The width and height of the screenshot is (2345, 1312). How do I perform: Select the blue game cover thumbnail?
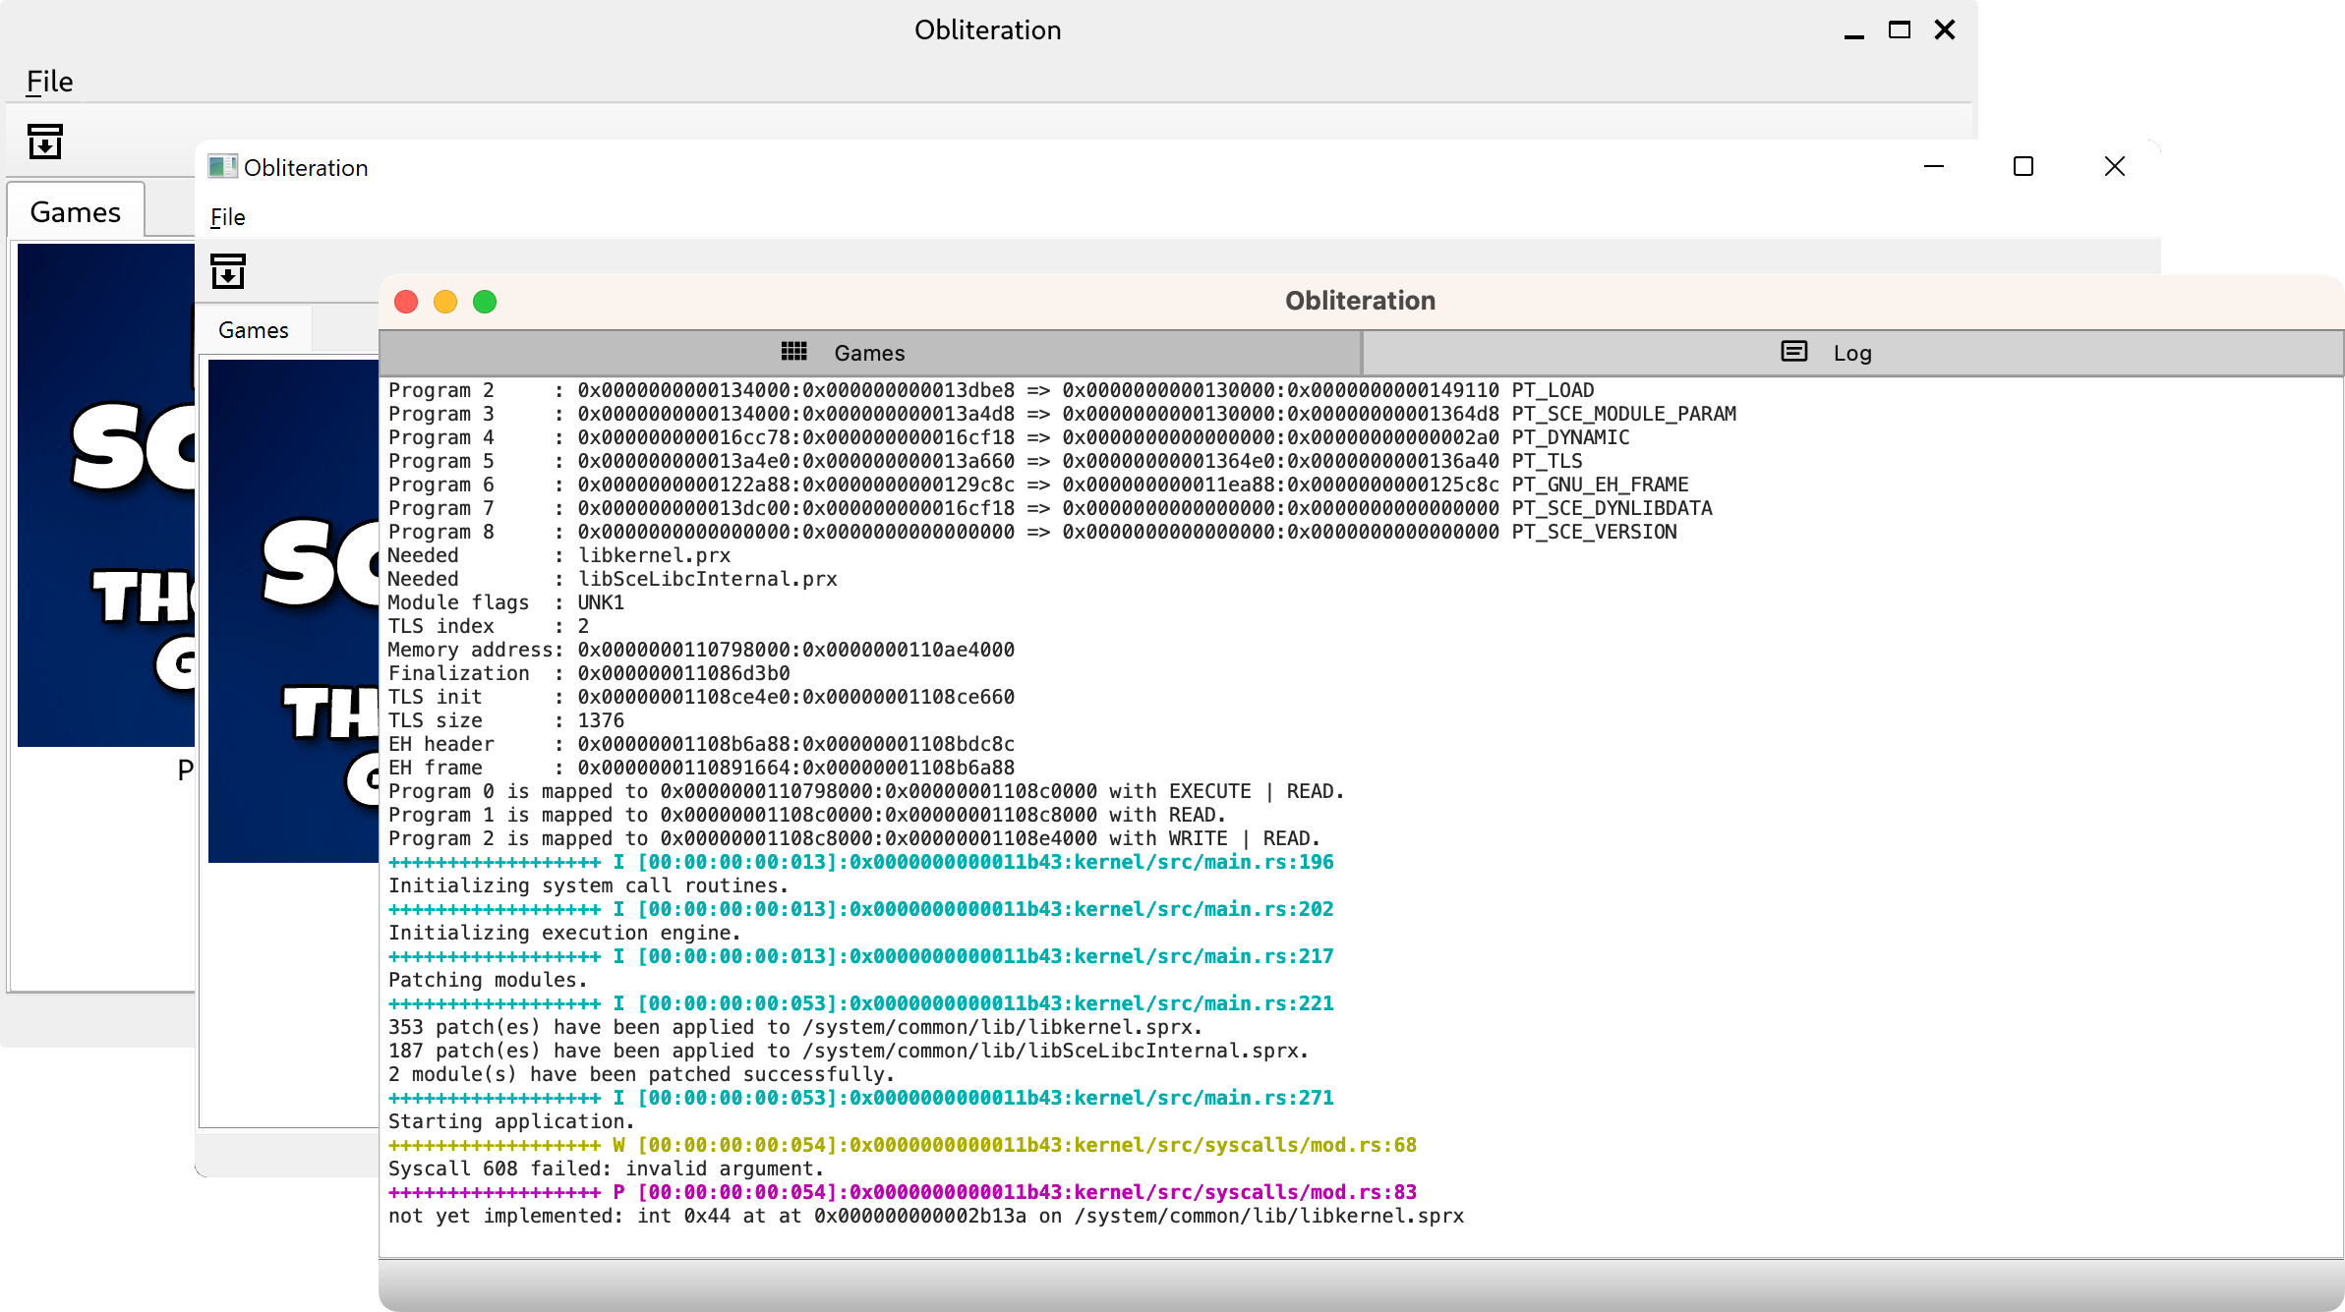(103, 491)
